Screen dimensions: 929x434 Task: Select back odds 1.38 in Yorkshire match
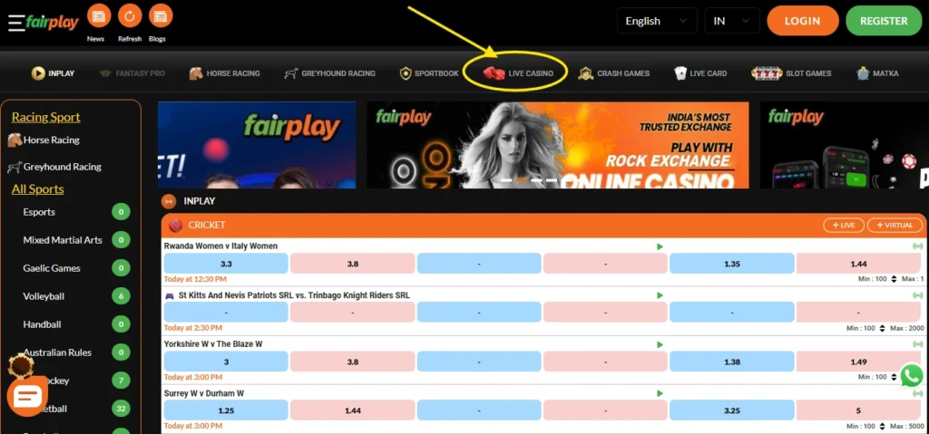pyautogui.click(x=732, y=362)
